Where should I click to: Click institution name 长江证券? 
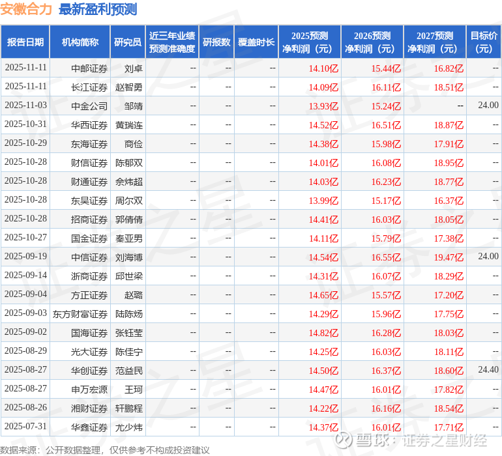pyautogui.click(x=89, y=87)
